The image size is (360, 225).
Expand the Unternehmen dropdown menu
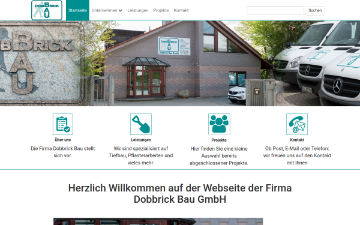point(107,10)
